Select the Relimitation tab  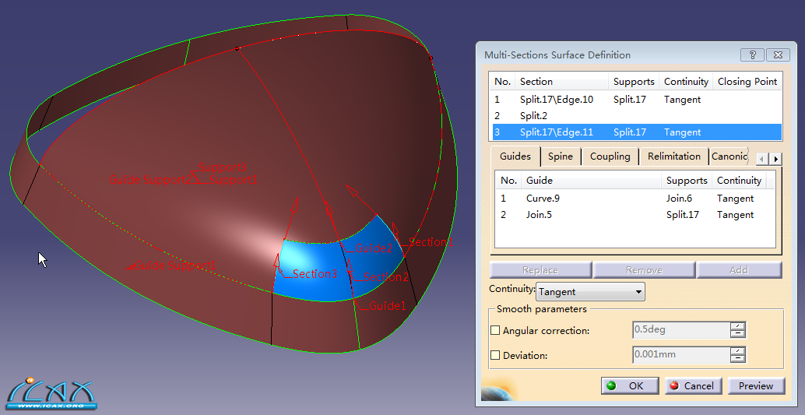(673, 157)
